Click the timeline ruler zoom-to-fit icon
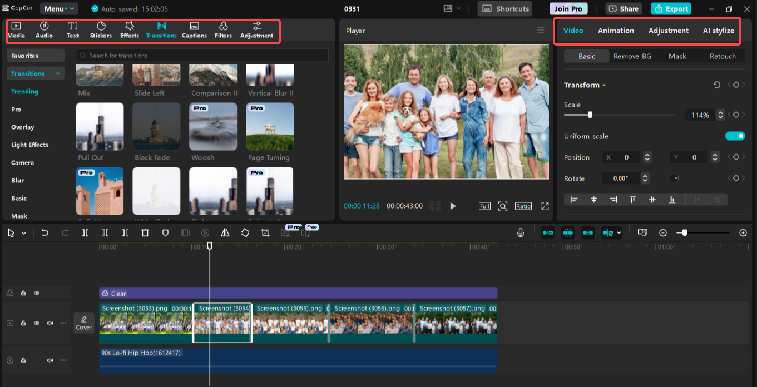 (x=642, y=233)
